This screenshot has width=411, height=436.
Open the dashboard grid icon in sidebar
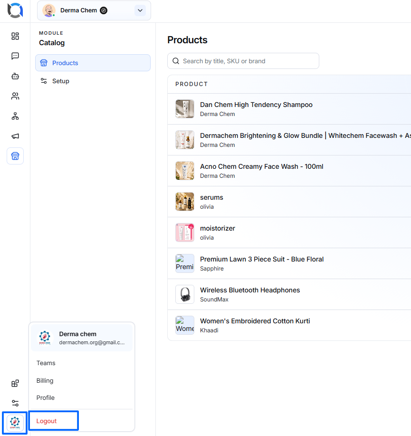tap(15, 36)
